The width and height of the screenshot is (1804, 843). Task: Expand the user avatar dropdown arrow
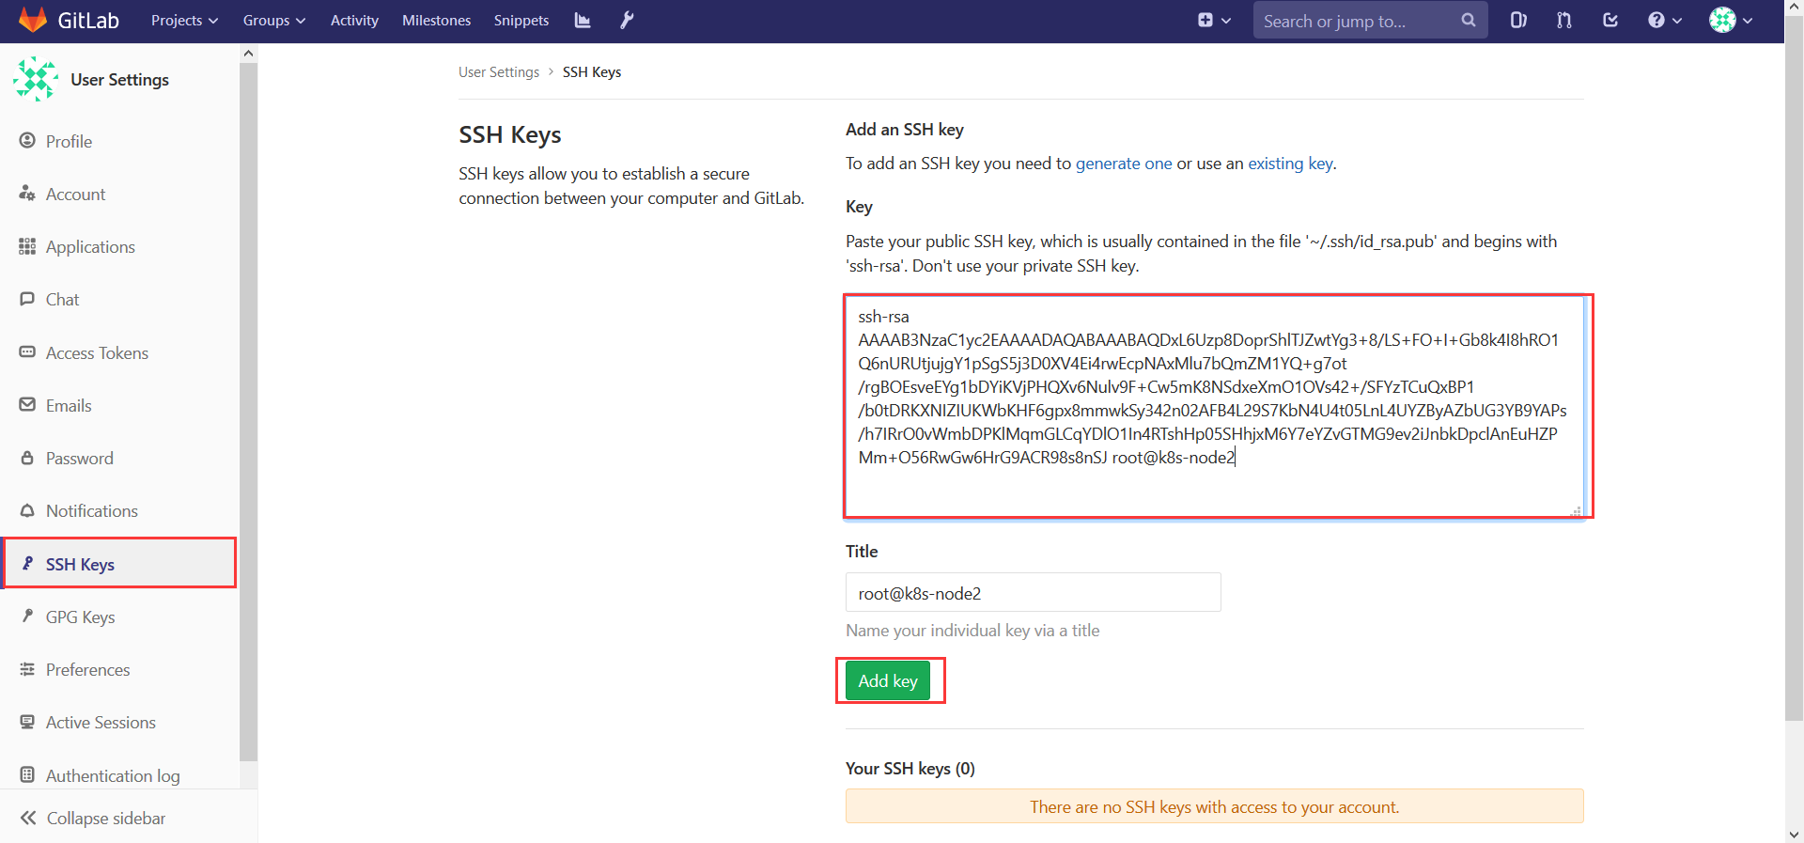click(1748, 21)
